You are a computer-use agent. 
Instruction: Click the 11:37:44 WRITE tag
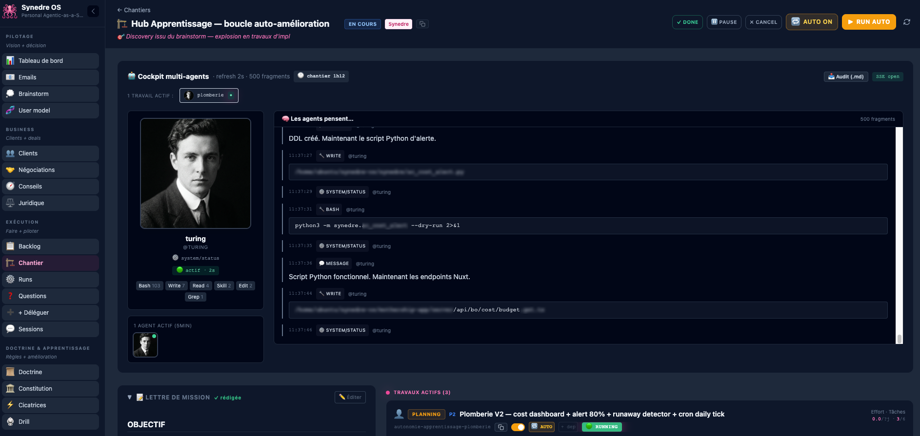[330, 294]
